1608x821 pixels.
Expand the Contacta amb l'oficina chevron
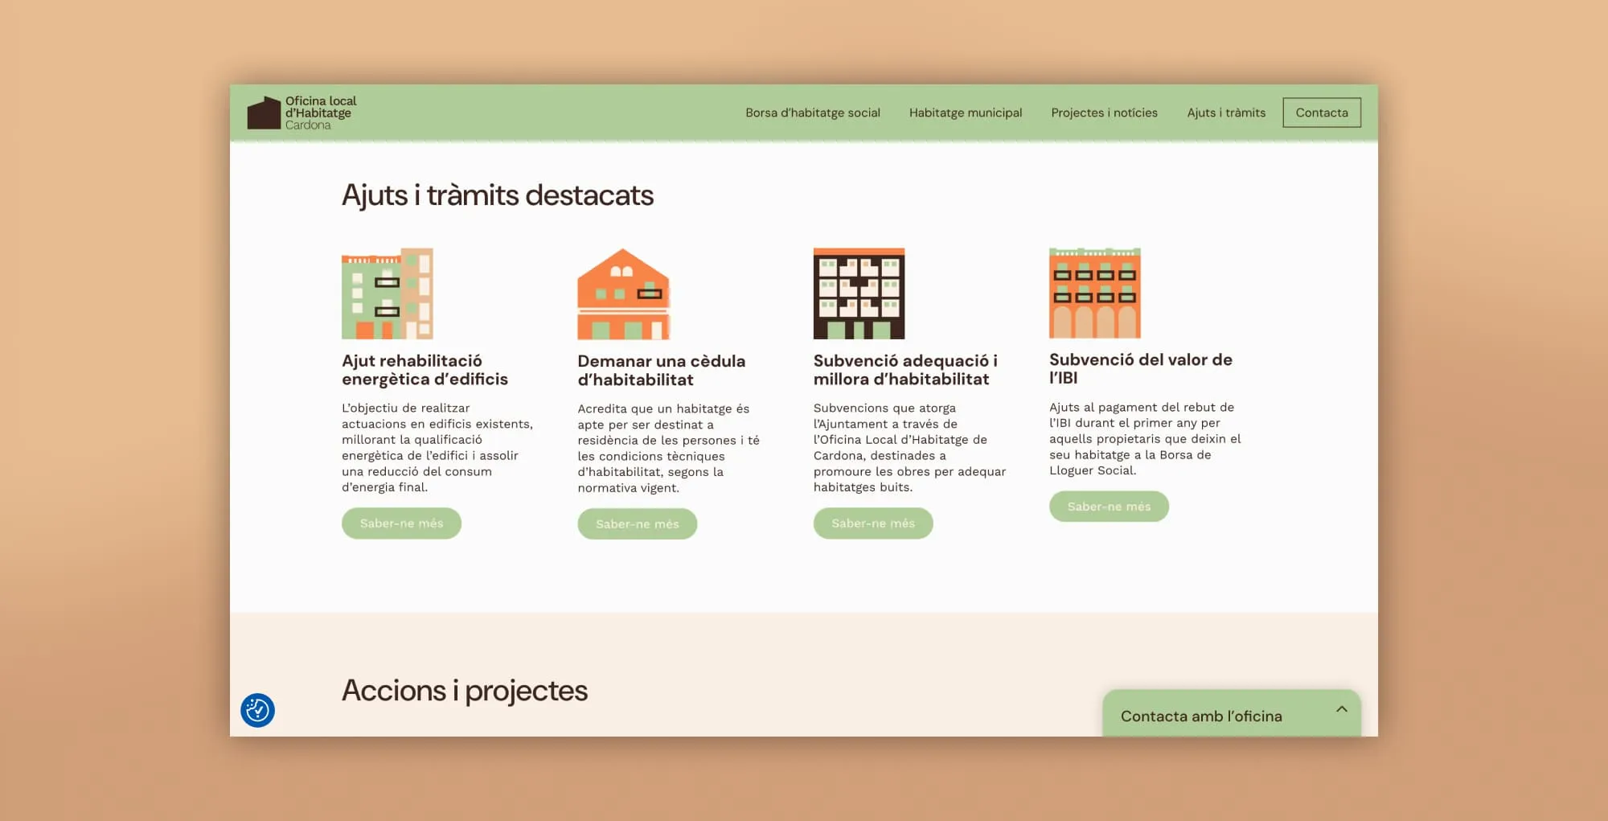pyautogui.click(x=1341, y=709)
